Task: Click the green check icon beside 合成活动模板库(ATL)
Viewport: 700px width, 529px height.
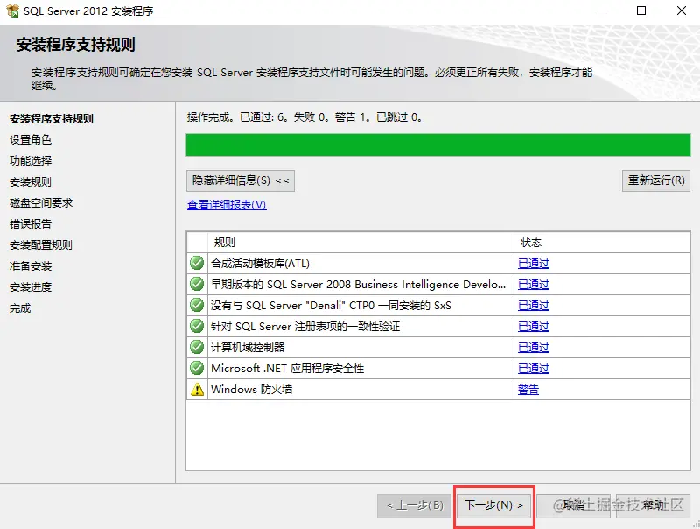Action: coord(197,263)
